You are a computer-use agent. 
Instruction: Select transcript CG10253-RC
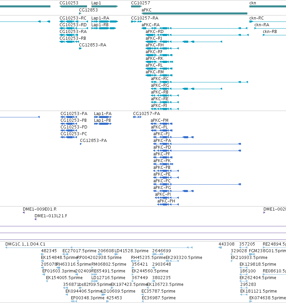click(74, 22)
